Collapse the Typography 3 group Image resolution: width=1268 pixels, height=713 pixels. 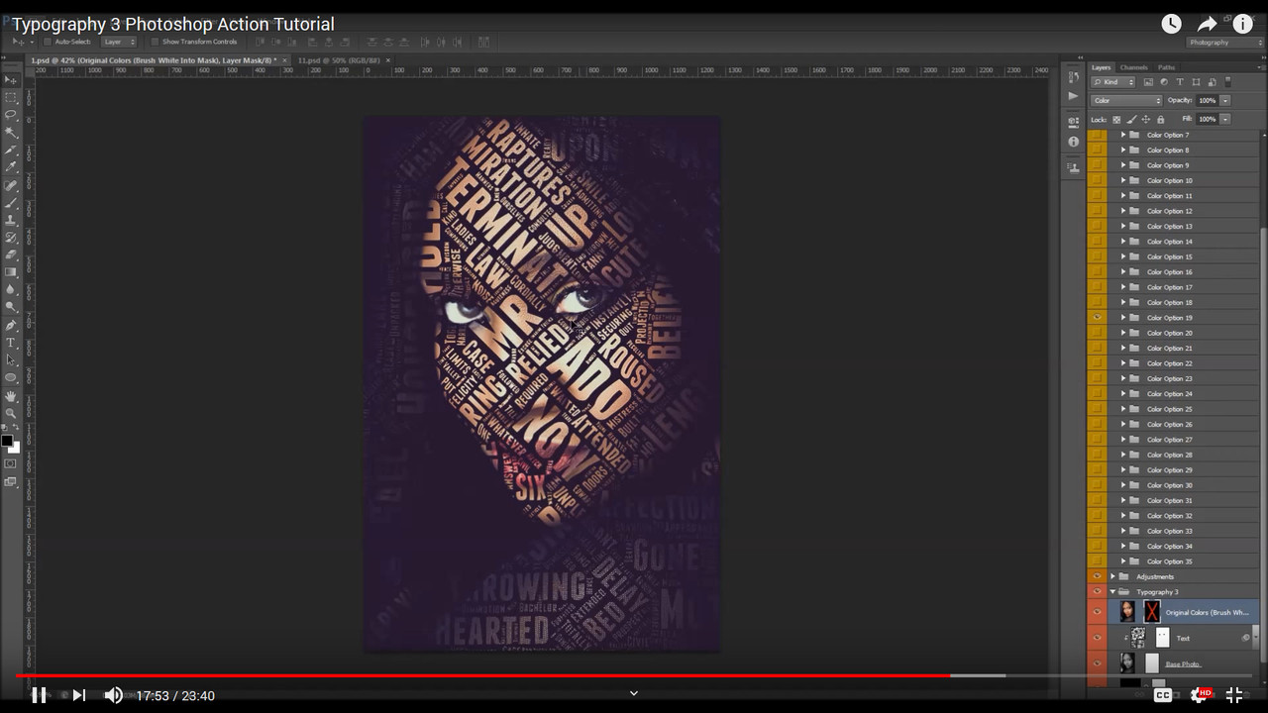pos(1112,592)
